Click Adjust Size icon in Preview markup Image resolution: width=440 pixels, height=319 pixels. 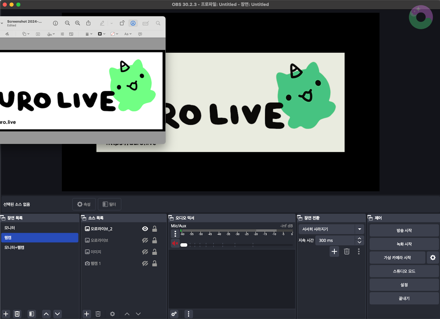tap(71, 34)
